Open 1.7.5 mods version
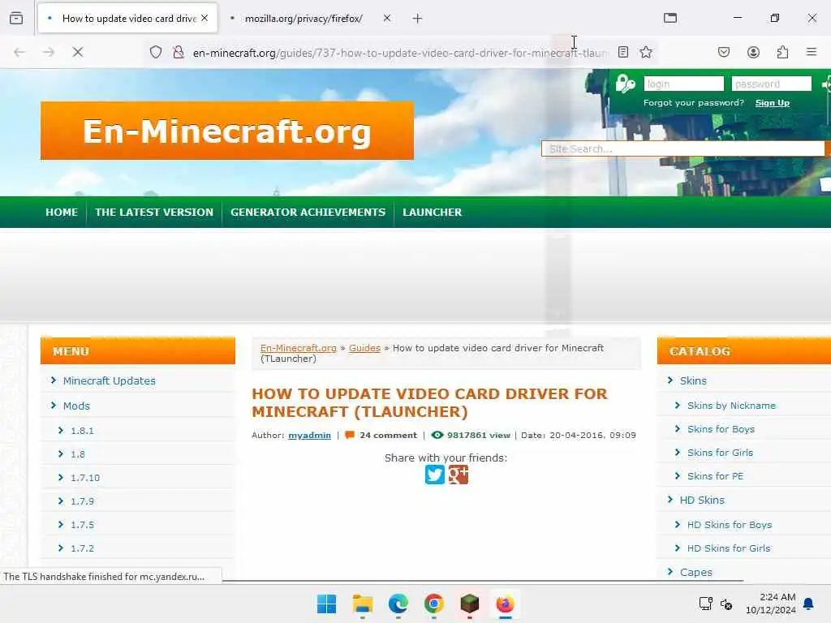The height and width of the screenshot is (623, 831). coord(82,525)
